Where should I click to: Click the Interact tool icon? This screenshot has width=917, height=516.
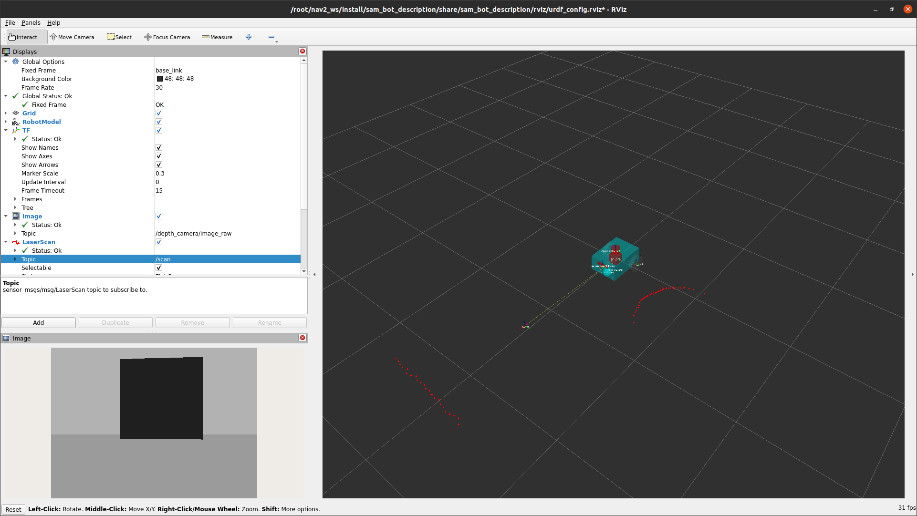[x=12, y=37]
